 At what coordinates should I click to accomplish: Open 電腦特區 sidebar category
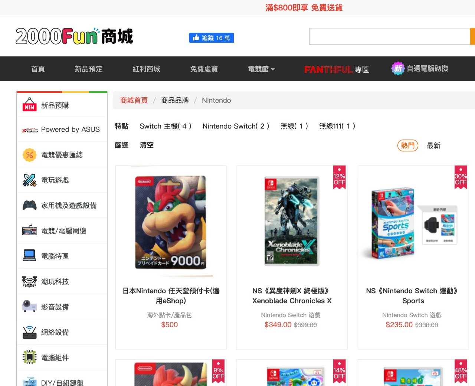click(x=55, y=256)
